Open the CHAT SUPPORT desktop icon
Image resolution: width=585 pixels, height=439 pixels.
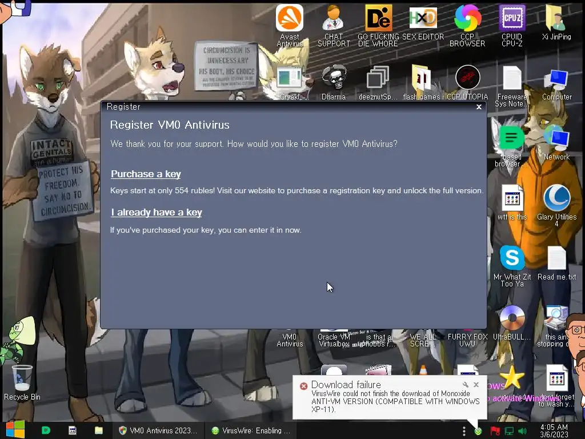[x=334, y=25]
